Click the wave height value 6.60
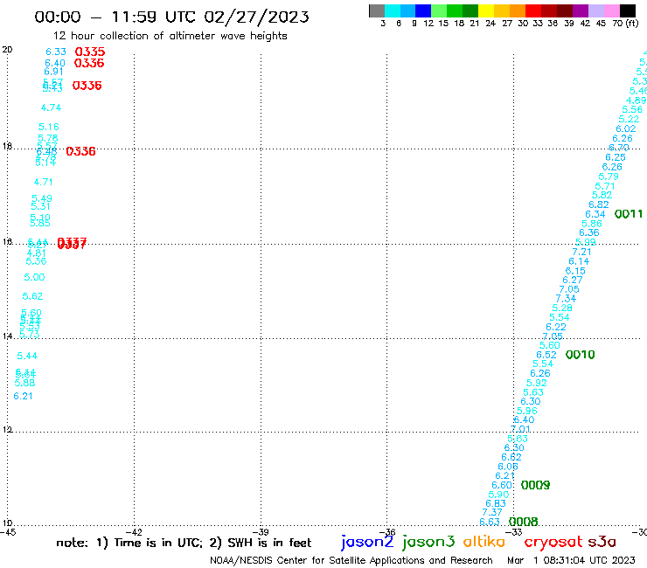 [x=502, y=485]
